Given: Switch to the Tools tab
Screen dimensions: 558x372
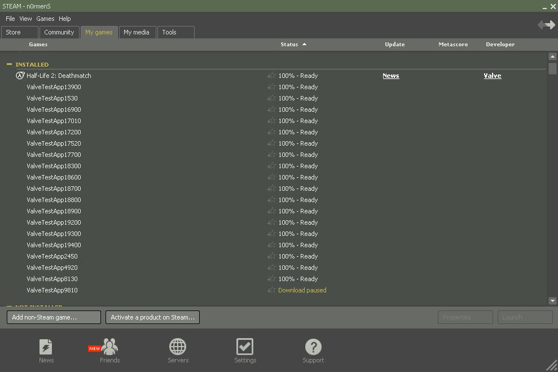Looking at the screenshot, I should (176, 32).
